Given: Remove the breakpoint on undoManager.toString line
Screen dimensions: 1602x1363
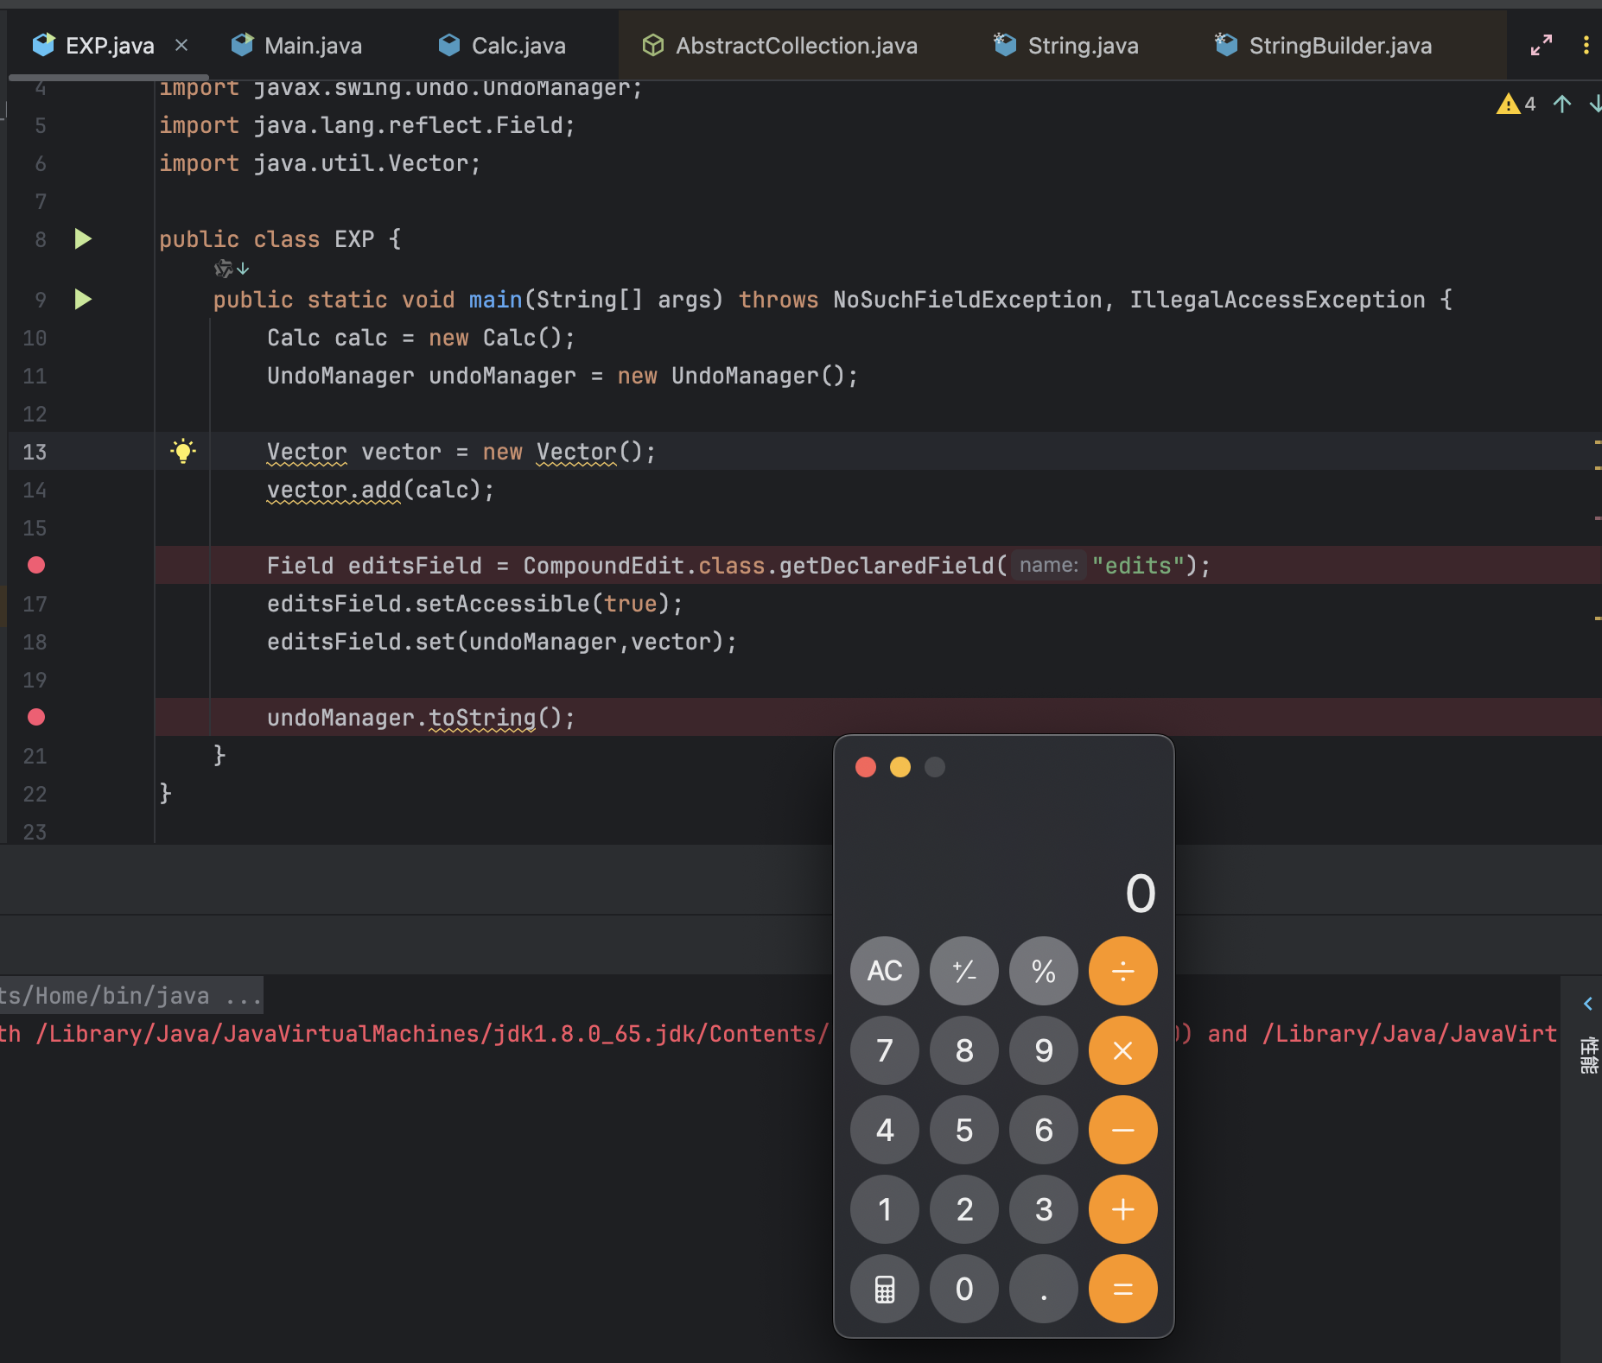Looking at the screenshot, I should pos(36,718).
